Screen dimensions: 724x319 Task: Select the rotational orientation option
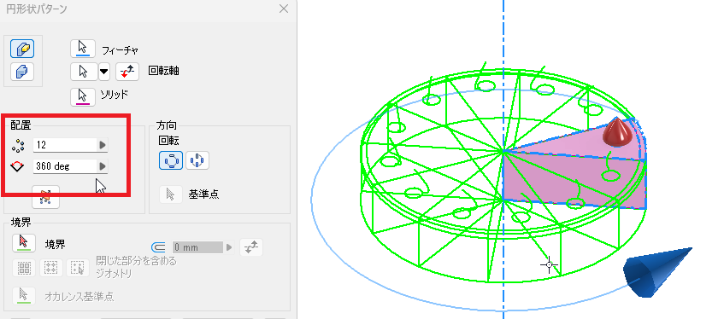[171, 160]
